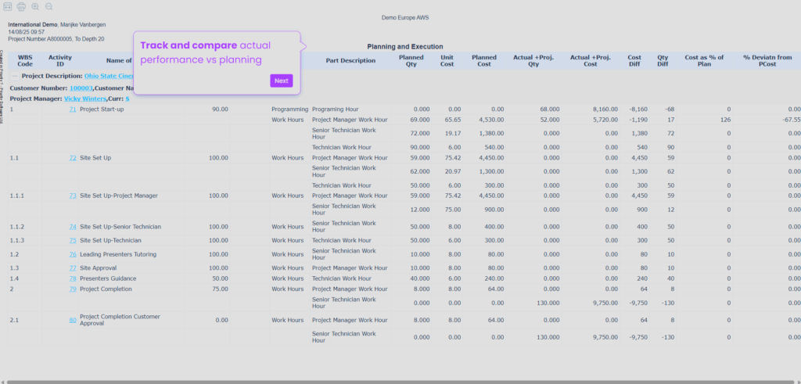Screen dimensions: 801x384
Task: Click the $ currency link
Action: pos(128,99)
